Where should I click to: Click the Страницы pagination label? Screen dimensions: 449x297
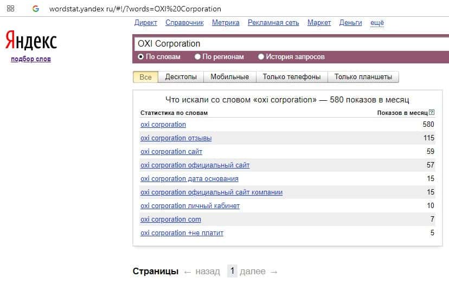(156, 271)
